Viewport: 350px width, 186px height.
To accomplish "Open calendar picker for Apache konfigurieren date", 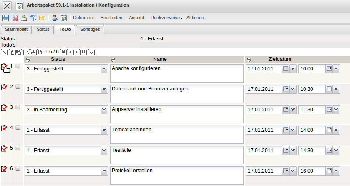I will (286, 68).
